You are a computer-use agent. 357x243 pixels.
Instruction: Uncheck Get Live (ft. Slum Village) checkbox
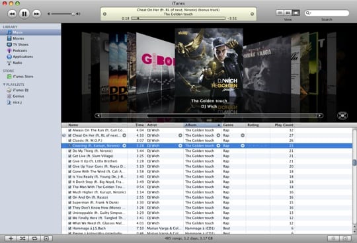pyautogui.click(x=69, y=156)
